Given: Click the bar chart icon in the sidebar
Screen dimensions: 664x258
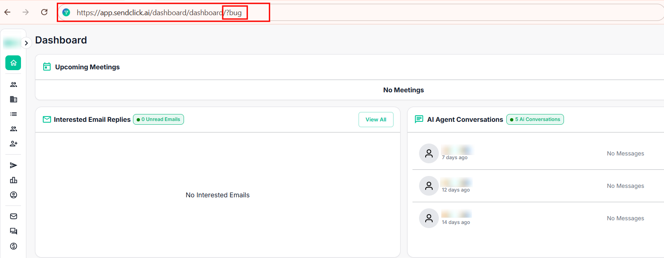Looking at the screenshot, I should pyautogui.click(x=14, y=180).
